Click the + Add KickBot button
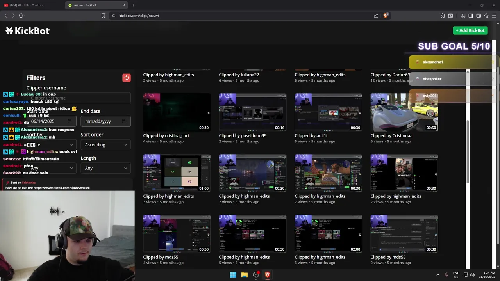This screenshot has width=500, height=281. click(470, 30)
